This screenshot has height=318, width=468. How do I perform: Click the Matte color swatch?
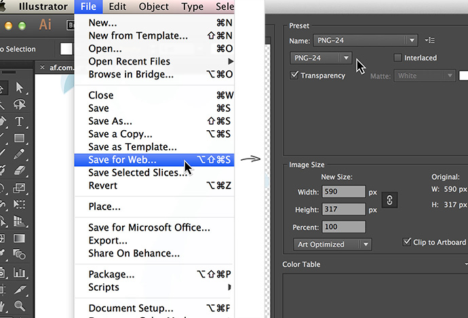point(463,75)
